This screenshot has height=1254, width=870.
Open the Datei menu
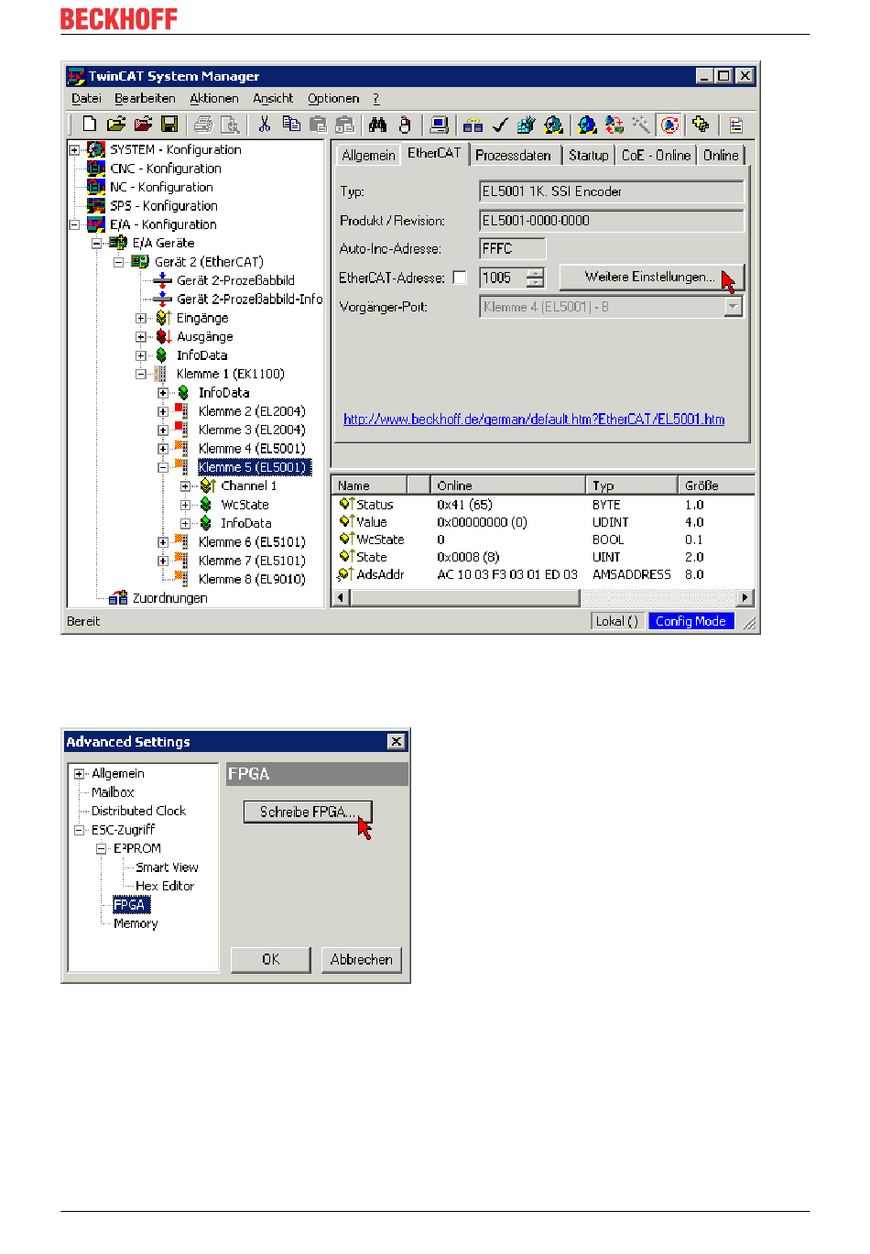[86, 99]
